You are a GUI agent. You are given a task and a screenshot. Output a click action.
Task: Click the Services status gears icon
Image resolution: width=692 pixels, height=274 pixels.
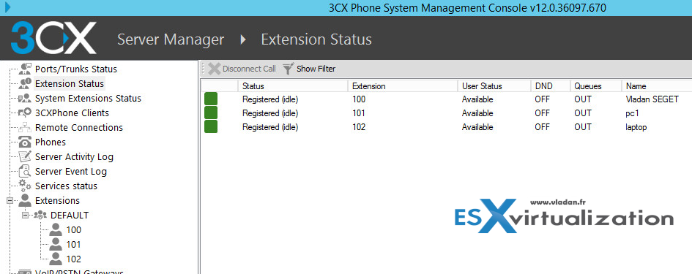tap(25, 186)
